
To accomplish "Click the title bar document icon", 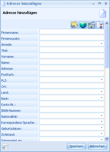I will point(3,4).
